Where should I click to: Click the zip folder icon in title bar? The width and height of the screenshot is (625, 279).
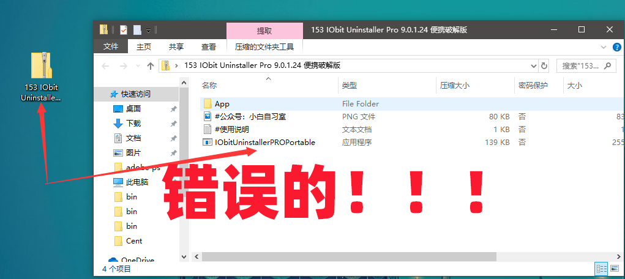[103, 29]
